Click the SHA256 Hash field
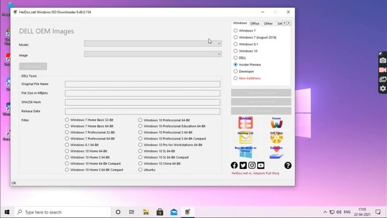387x218 pixels. click(143, 102)
